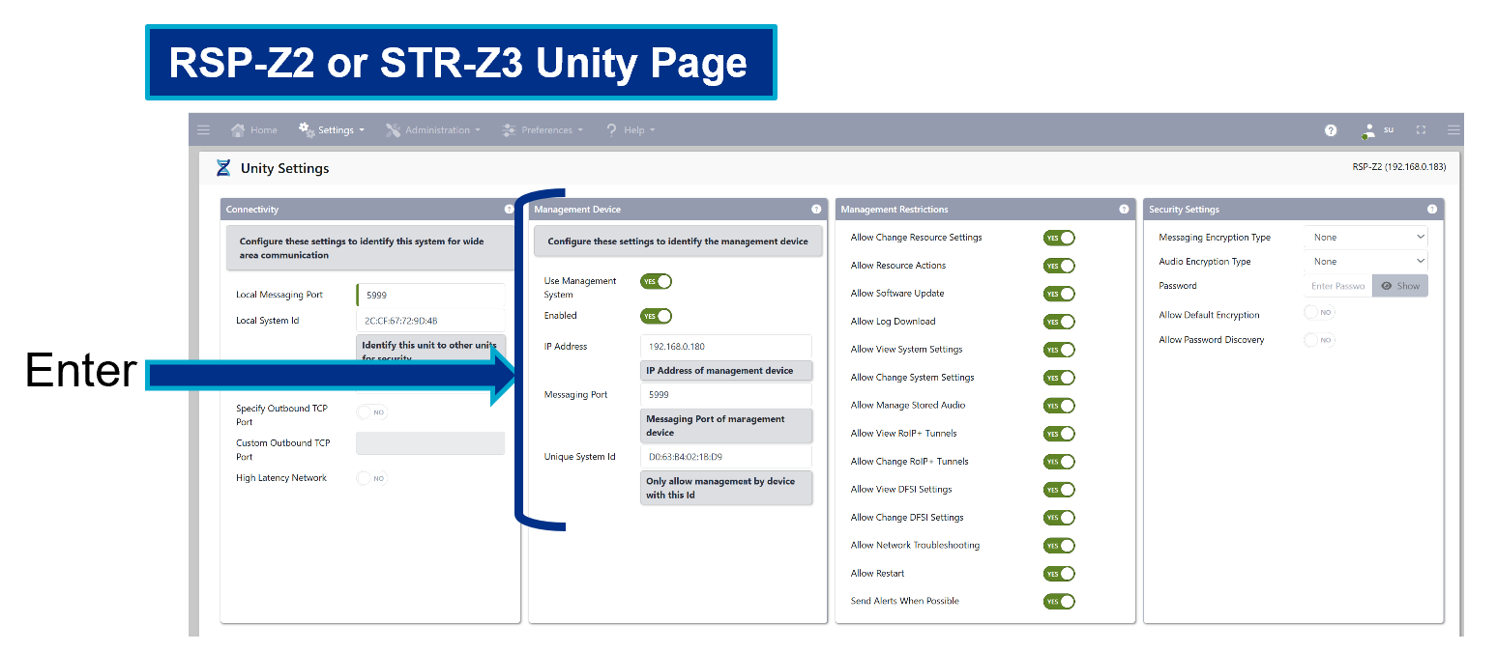The image size is (1497, 652).
Task: Open help for the Management Restrictions panel
Action: pyautogui.click(x=1124, y=209)
